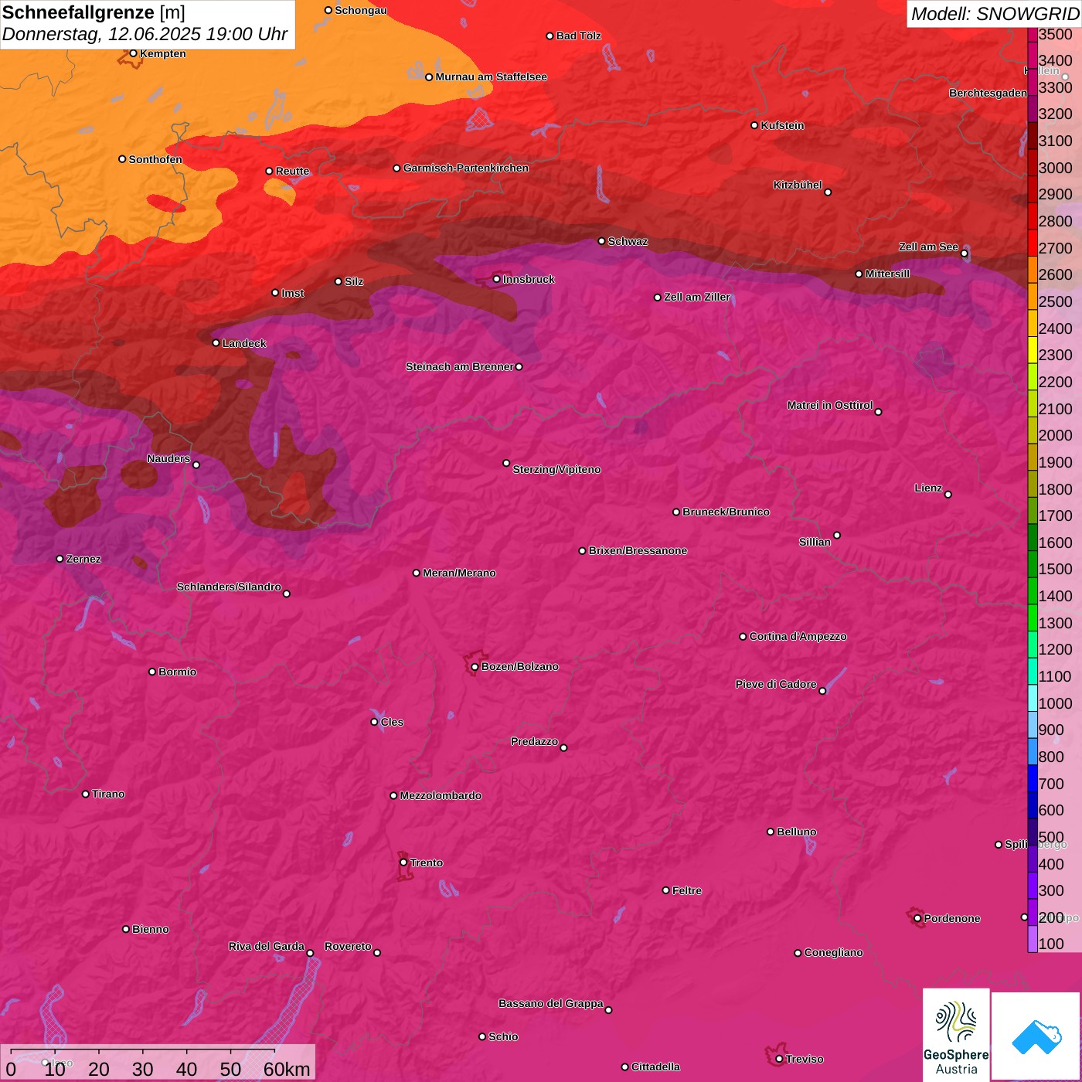Click the Imst city label
The height and width of the screenshot is (1082, 1082).
(x=292, y=293)
